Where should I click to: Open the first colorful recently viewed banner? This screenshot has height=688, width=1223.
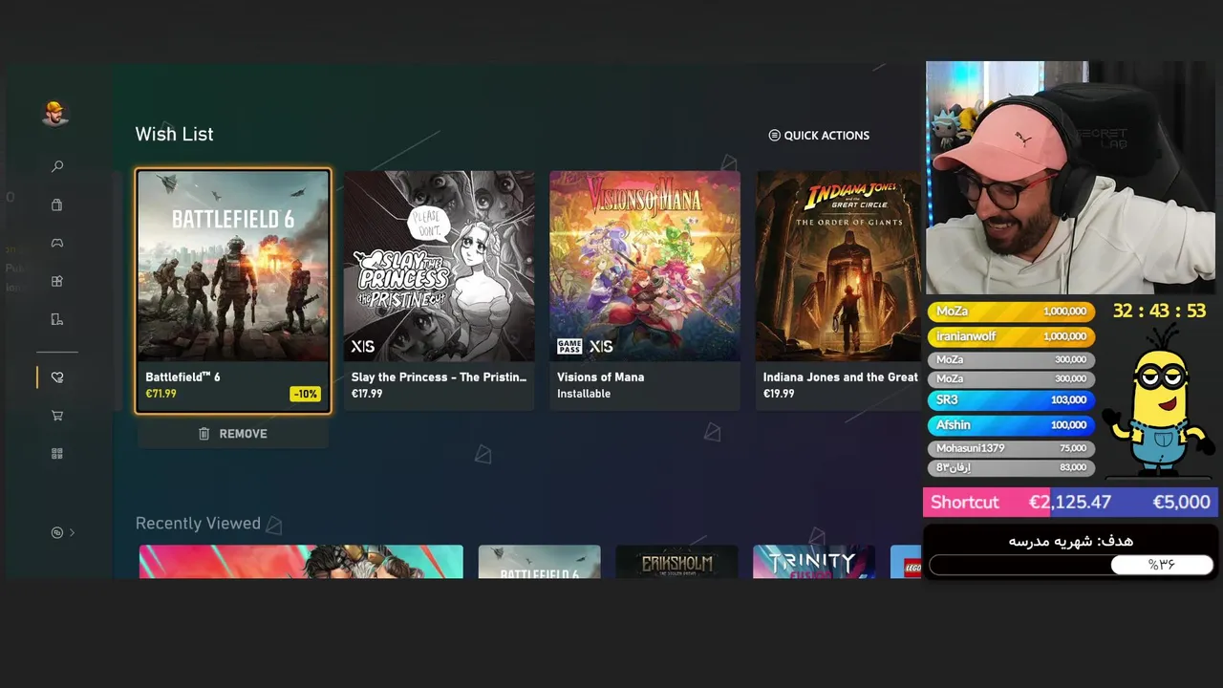pos(301,562)
